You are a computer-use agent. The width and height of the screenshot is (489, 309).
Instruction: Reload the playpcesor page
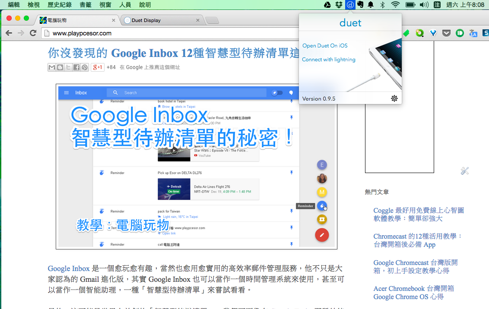[33, 33]
